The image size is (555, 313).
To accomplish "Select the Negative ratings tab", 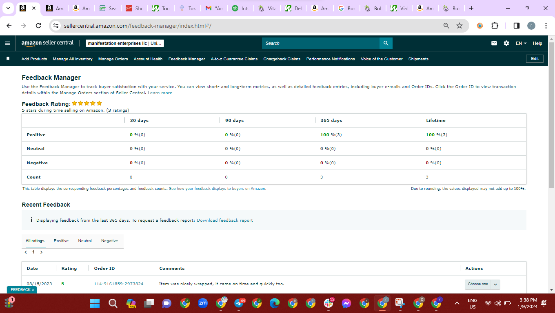I will pyautogui.click(x=109, y=241).
